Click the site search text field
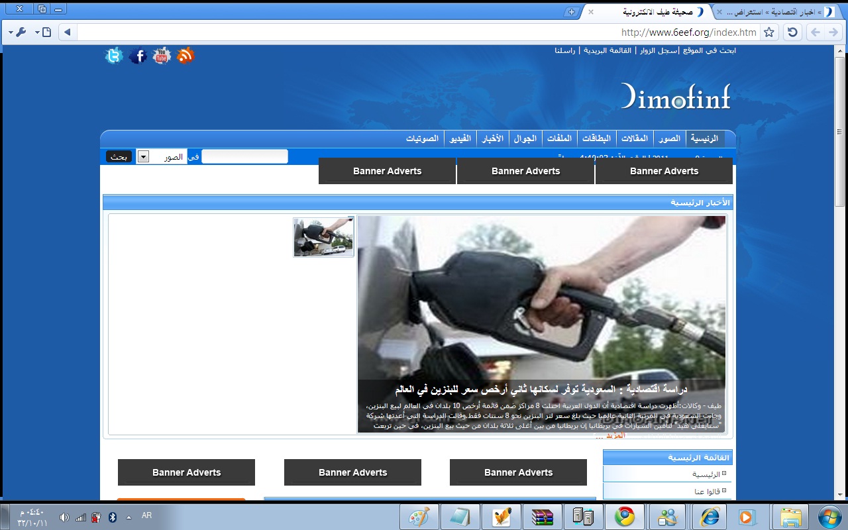The height and width of the screenshot is (530, 848). point(244,156)
